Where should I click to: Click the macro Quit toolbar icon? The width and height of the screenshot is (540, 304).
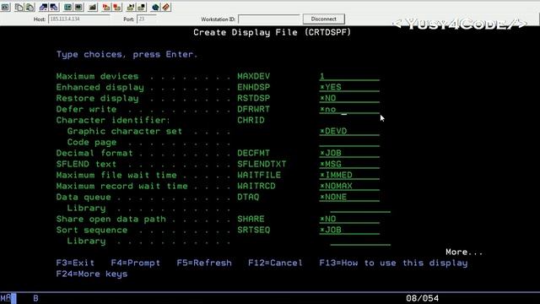tap(142, 7)
